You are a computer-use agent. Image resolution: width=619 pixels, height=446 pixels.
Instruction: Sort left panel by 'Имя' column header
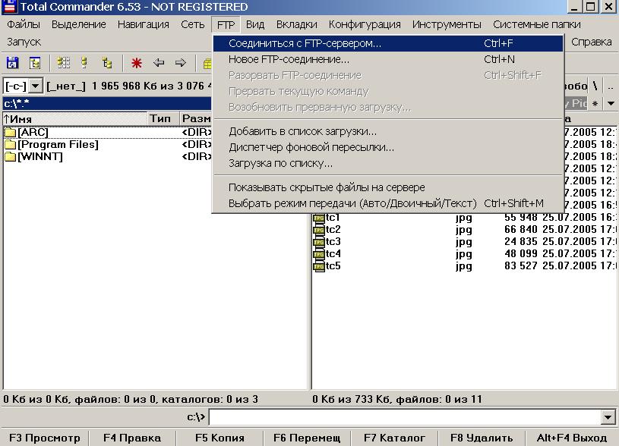click(x=74, y=118)
